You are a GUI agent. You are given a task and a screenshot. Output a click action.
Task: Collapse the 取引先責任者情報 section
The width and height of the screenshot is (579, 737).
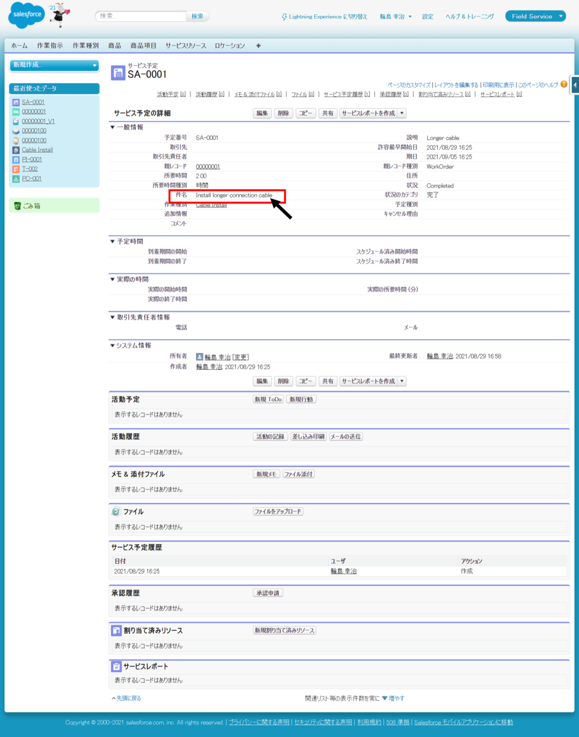click(112, 317)
